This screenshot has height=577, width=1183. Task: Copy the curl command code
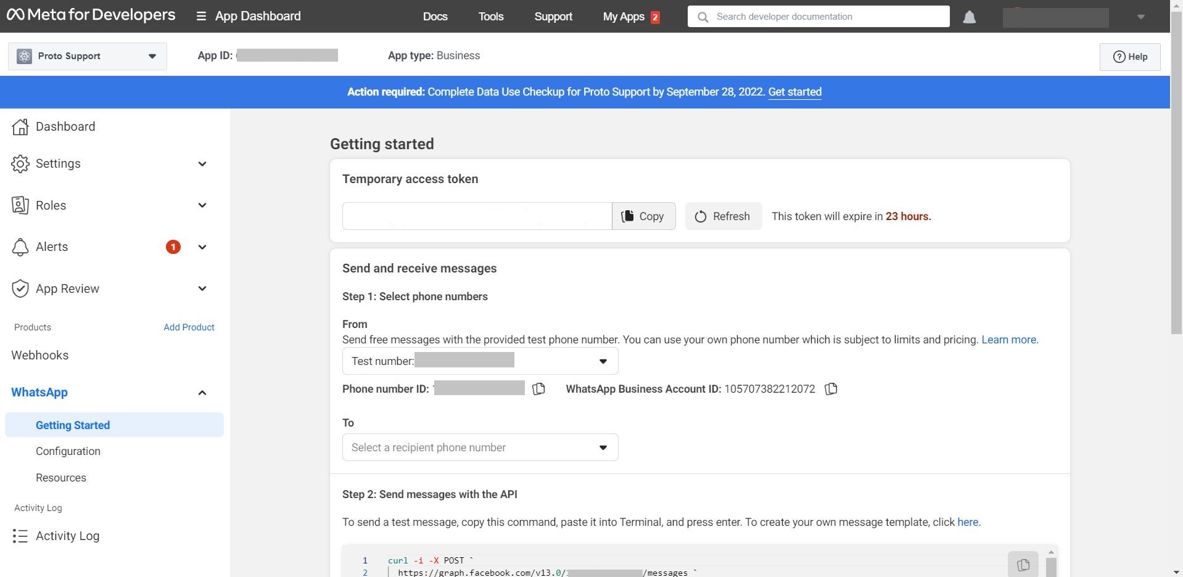1023,564
